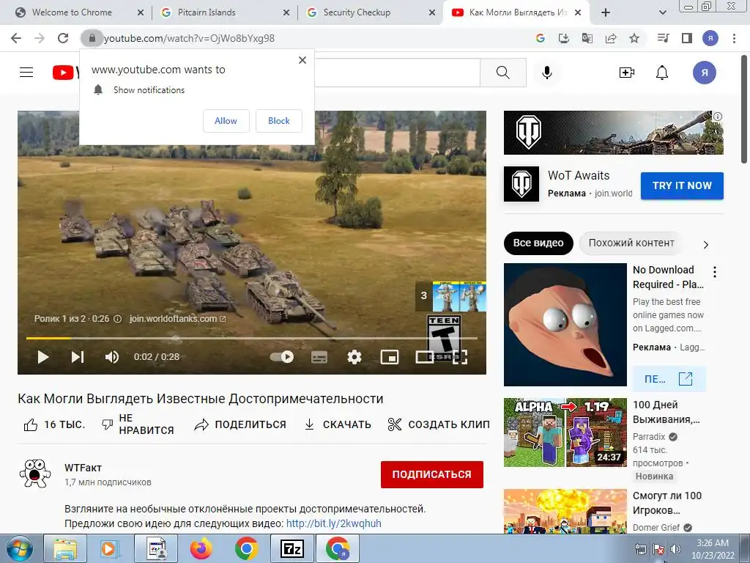Translate this page icon
Image resolution: width=750 pixels, height=563 pixels.
[587, 38]
